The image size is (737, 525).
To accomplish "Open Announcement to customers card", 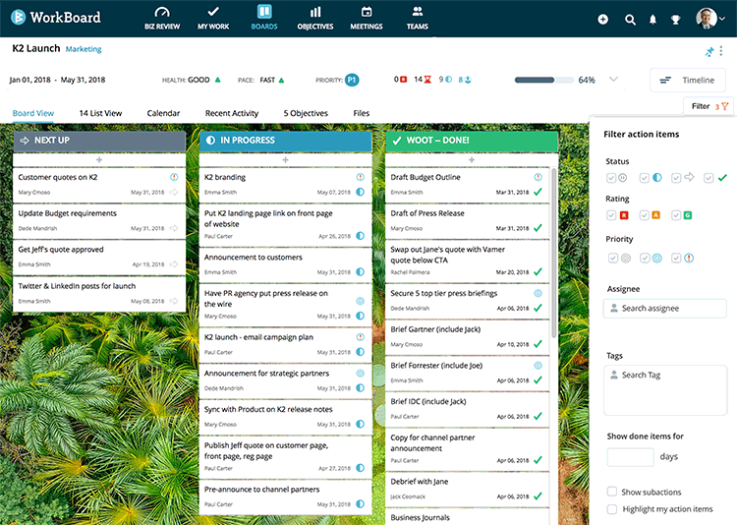I will [285, 263].
